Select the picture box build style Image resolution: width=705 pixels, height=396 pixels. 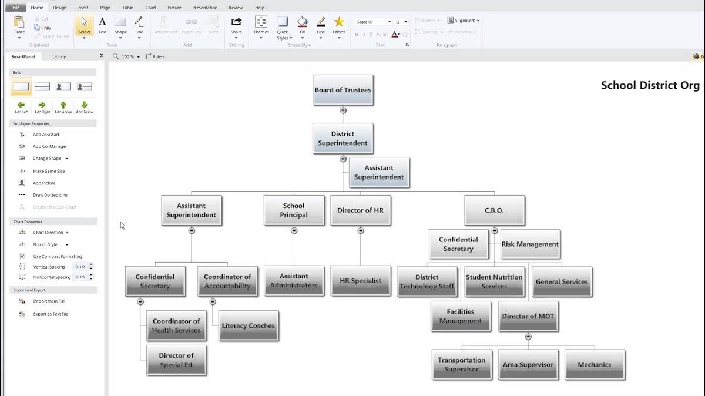[63, 86]
